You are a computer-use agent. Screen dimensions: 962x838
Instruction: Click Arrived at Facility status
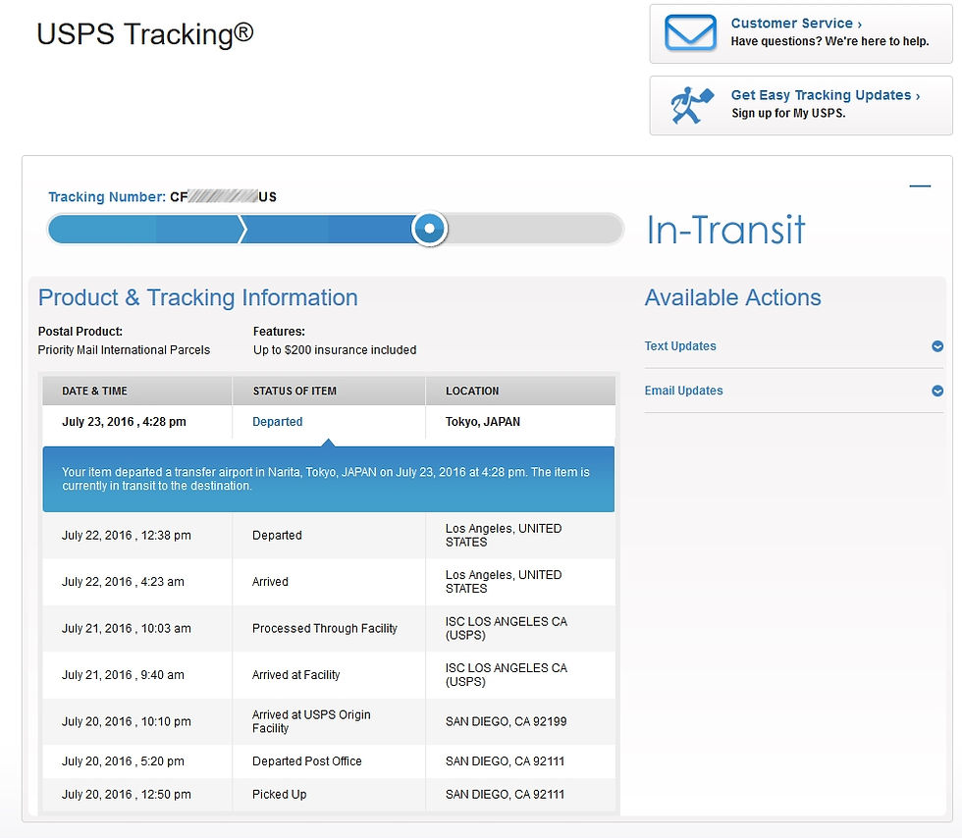[x=295, y=675]
